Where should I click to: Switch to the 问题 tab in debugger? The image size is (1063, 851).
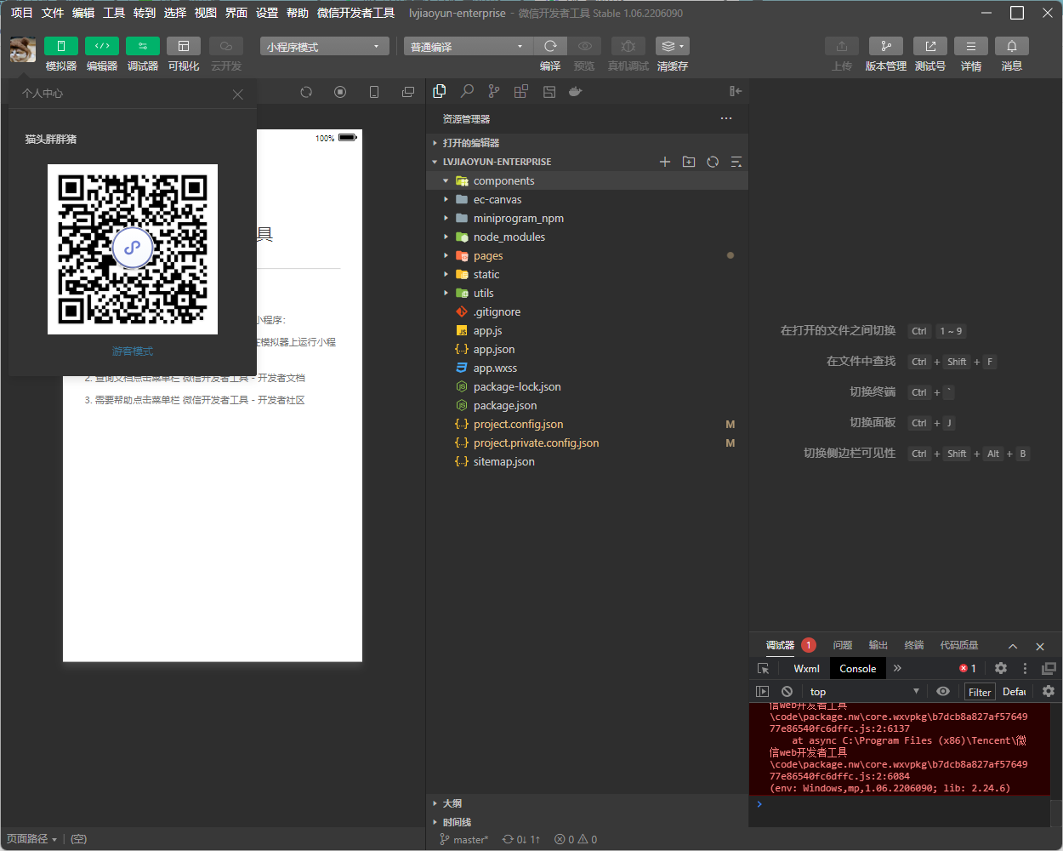tap(843, 645)
